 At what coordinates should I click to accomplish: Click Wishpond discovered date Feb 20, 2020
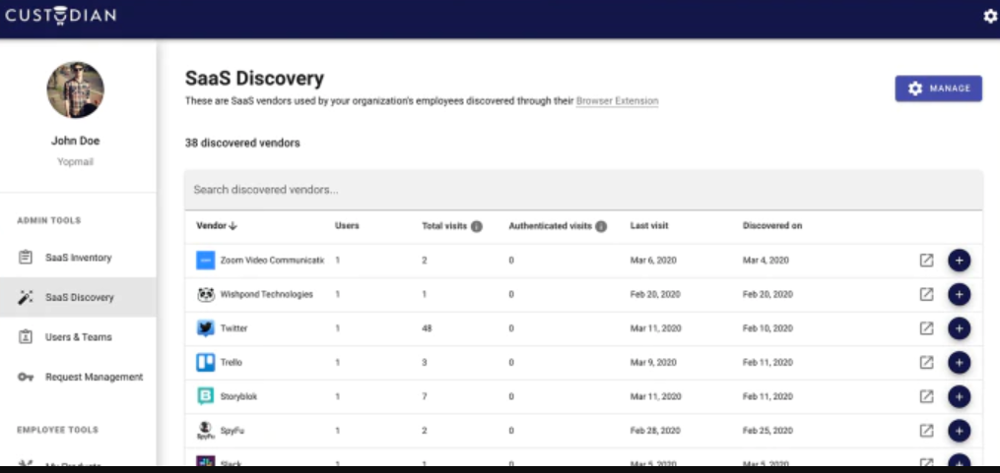tap(767, 295)
